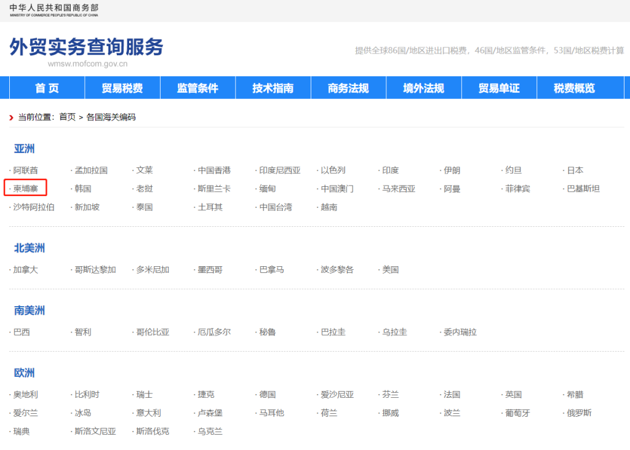Open 德国 customs codes
630x450 pixels.
267,395
